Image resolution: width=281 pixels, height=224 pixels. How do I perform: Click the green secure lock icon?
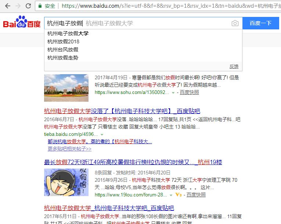click(x=40, y=6)
